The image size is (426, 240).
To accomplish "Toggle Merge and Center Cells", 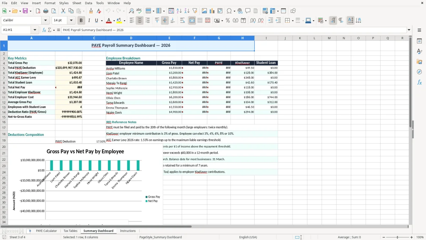I will (192, 21).
